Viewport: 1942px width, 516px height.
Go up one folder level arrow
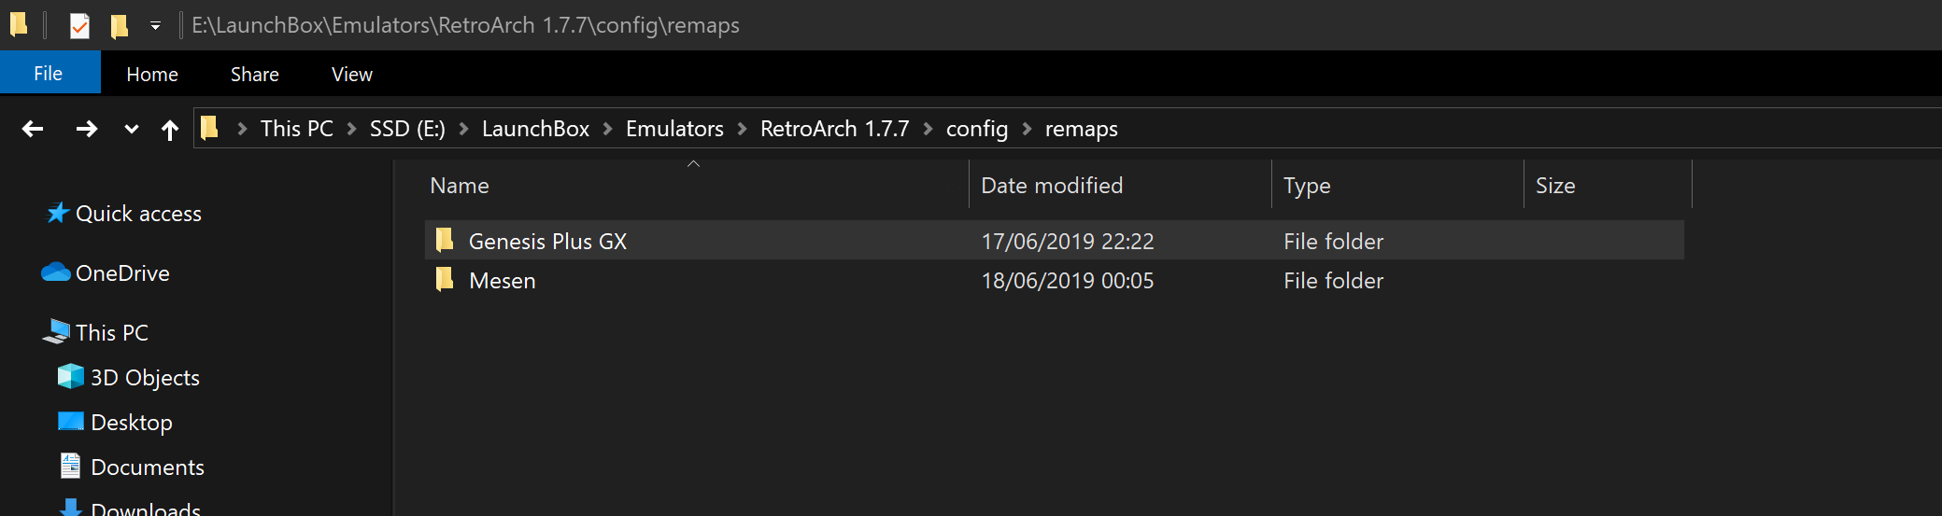tap(169, 130)
